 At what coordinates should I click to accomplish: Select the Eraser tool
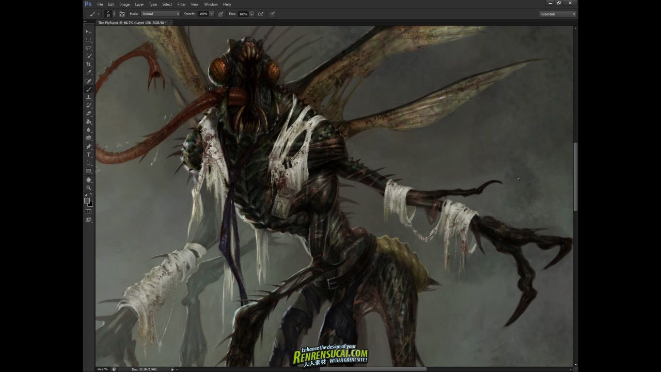coord(89,114)
